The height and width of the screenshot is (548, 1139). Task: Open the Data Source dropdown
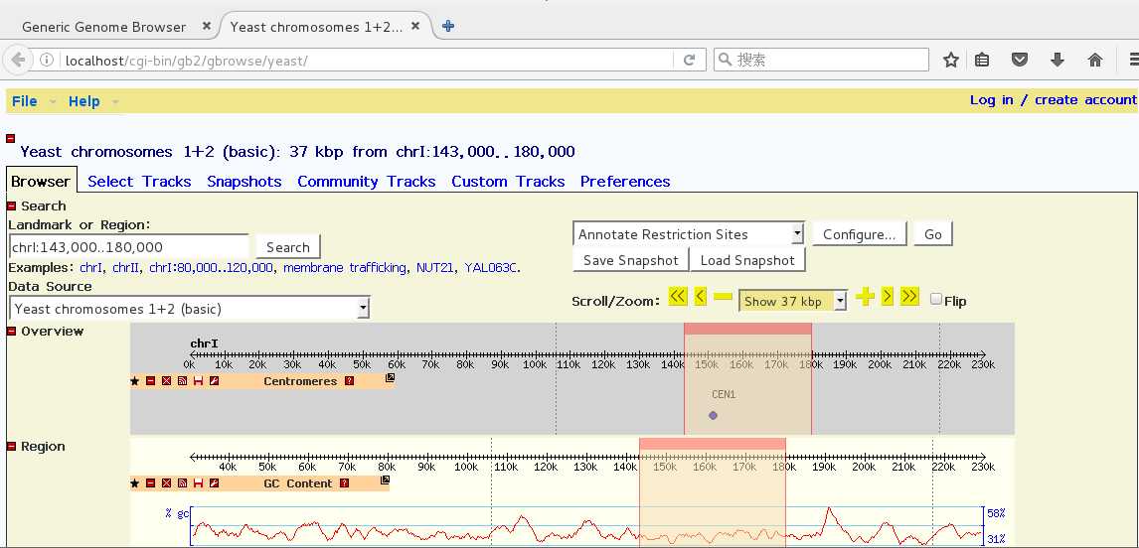(190, 309)
